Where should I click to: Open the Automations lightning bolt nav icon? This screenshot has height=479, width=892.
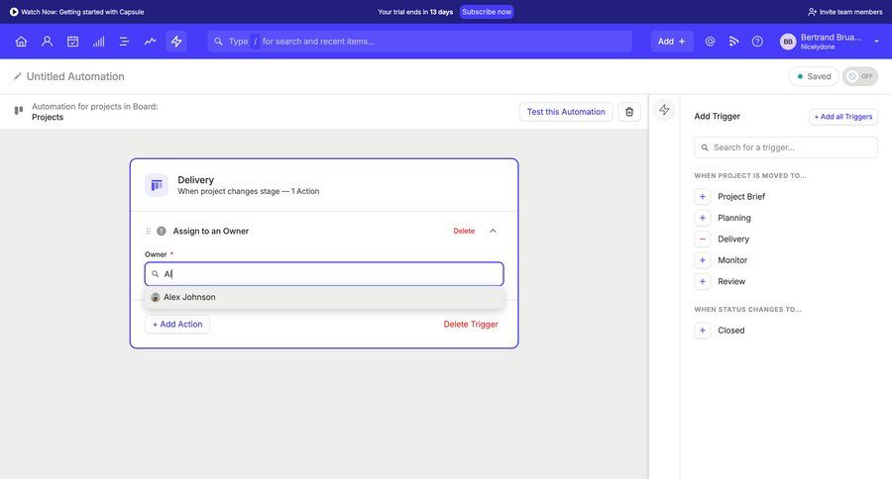[x=176, y=42]
